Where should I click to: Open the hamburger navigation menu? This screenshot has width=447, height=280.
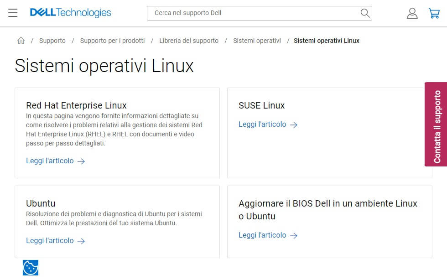pos(13,13)
